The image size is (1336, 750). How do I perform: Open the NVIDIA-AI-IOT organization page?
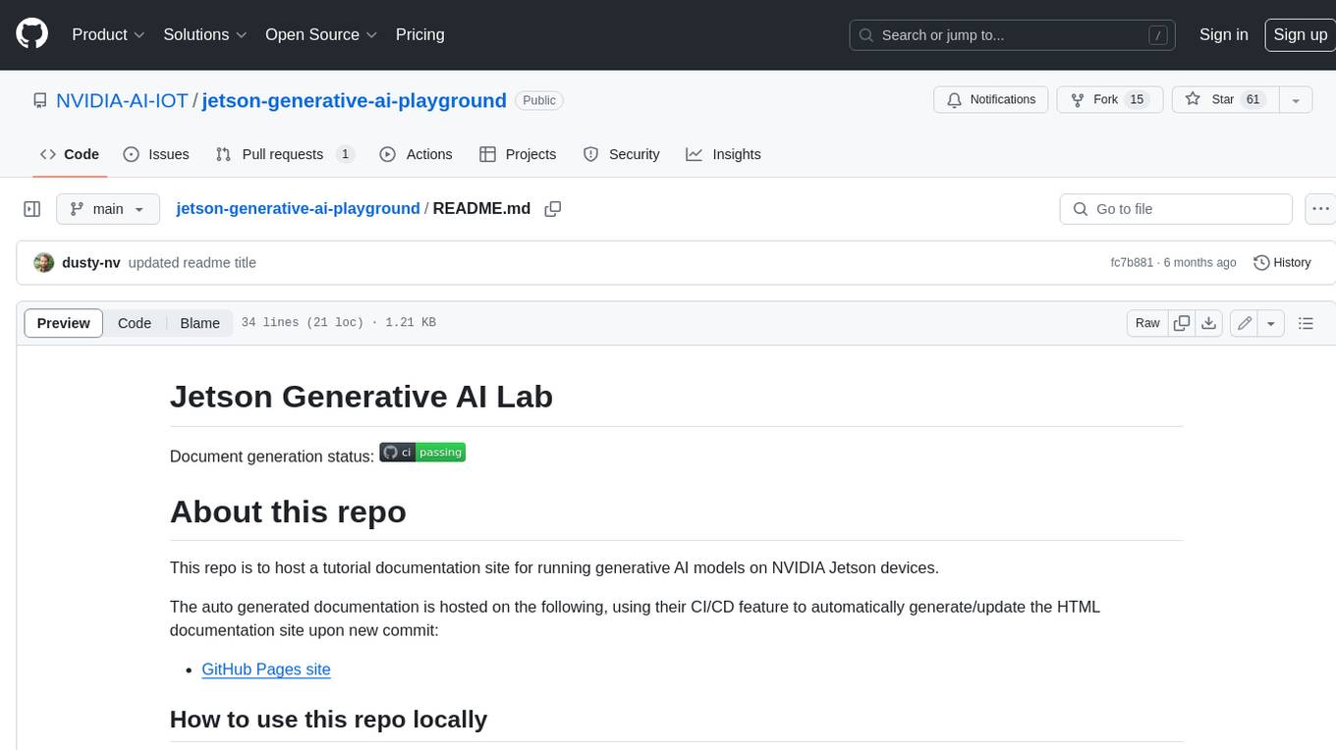[122, 100]
